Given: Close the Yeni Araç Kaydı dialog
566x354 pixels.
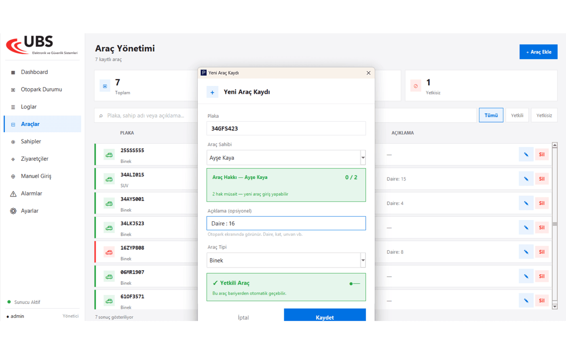Looking at the screenshot, I should point(368,73).
